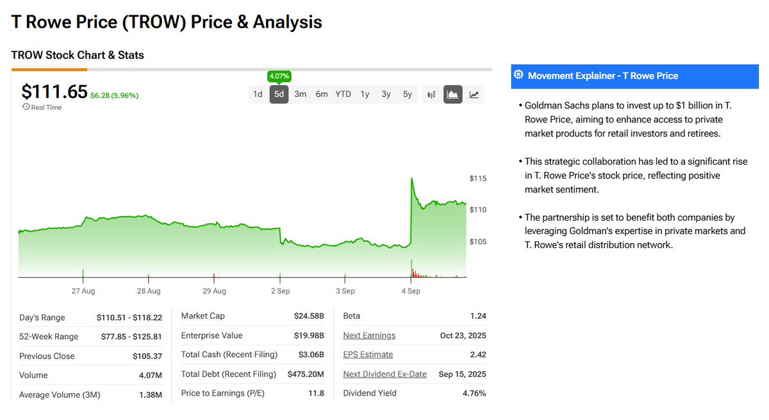Click the 3 Sep date marker on chart
This screenshot has height=420, width=769.
point(345,290)
